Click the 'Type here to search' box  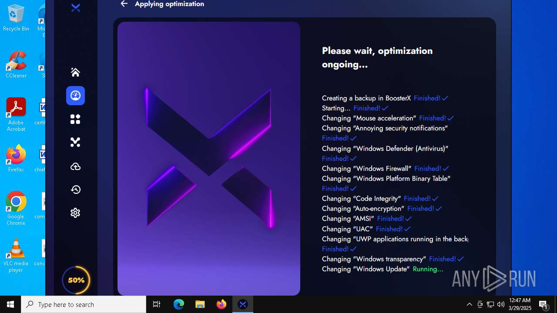pos(84,304)
